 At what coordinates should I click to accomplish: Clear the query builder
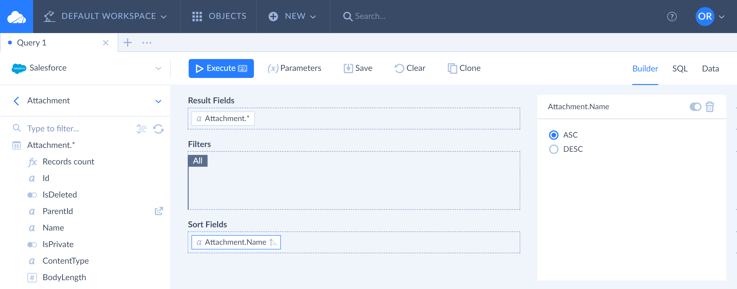[x=409, y=68]
